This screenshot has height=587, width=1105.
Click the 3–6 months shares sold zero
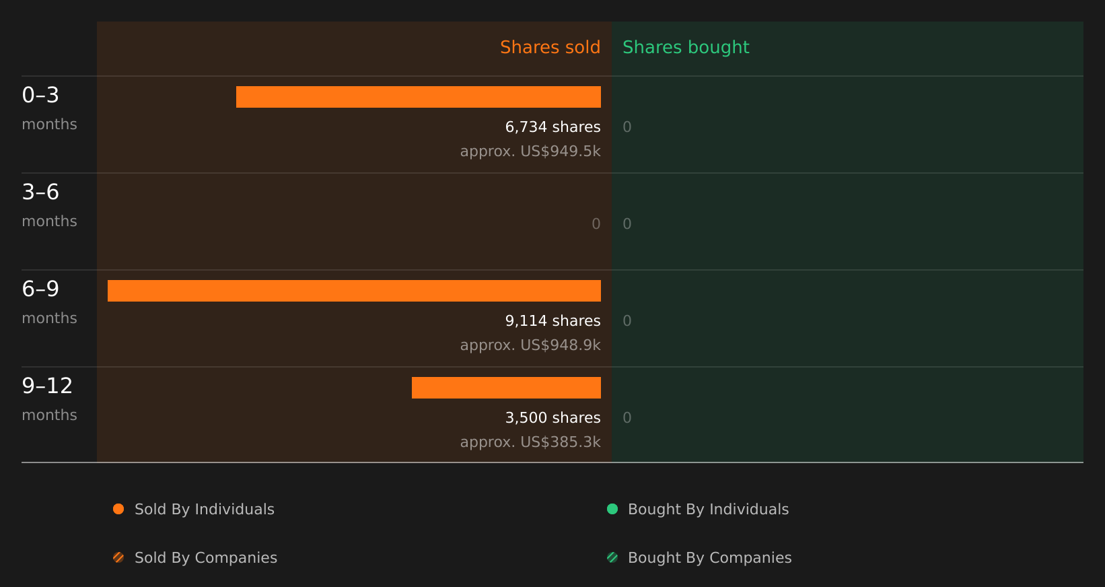click(596, 223)
